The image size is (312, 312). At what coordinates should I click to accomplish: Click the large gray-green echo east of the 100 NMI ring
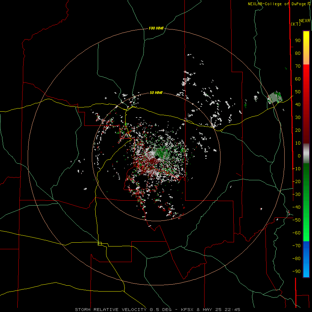point(275,97)
